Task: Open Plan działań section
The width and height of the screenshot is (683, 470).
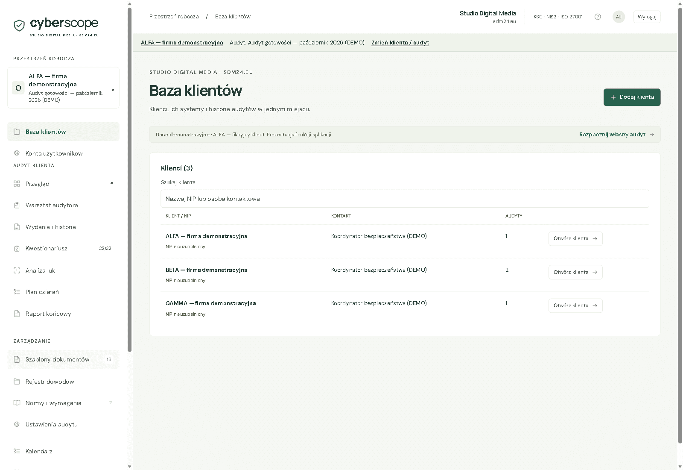Action: coord(63,292)
